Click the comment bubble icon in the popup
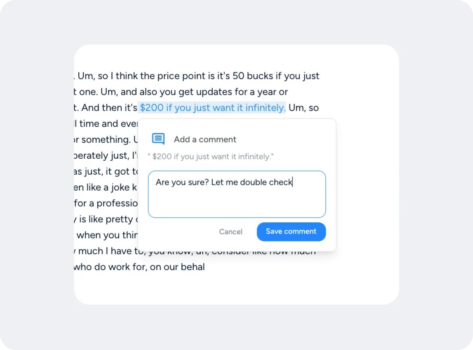The width and height of the screenshot is (473, 350). [158, 139]
